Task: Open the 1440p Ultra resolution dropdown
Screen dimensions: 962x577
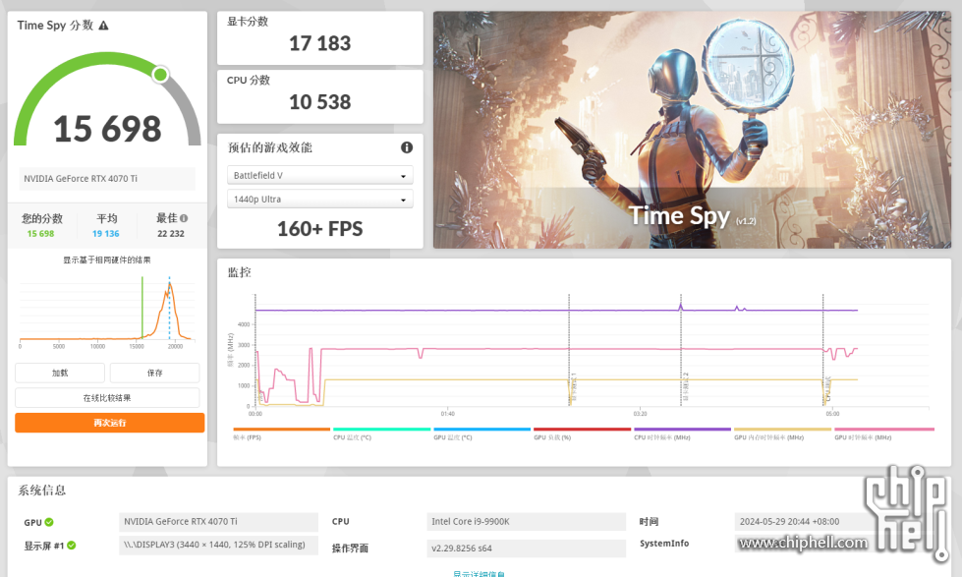Action: (320, 200)
